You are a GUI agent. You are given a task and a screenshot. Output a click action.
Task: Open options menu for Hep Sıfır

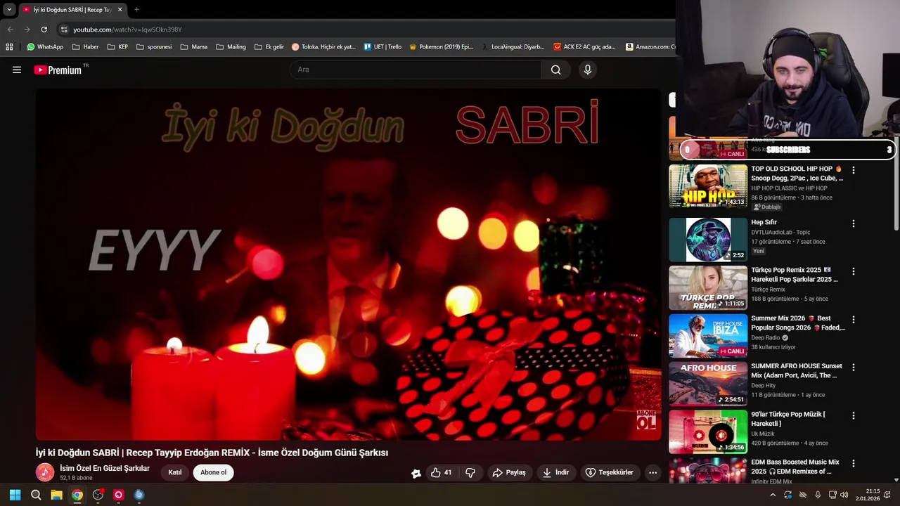[x=854, y=223]
